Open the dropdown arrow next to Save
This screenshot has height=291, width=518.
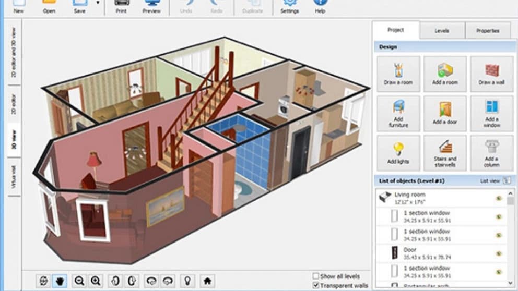(x=98, y=3)
